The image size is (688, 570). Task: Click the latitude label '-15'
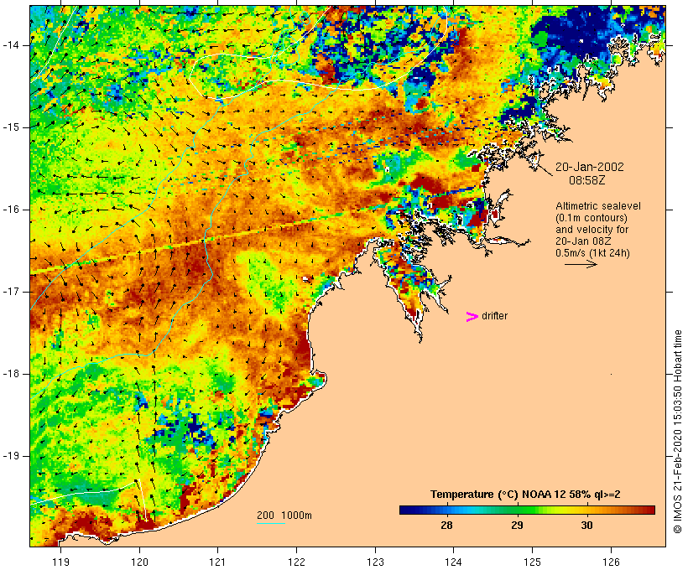point(11,127)
